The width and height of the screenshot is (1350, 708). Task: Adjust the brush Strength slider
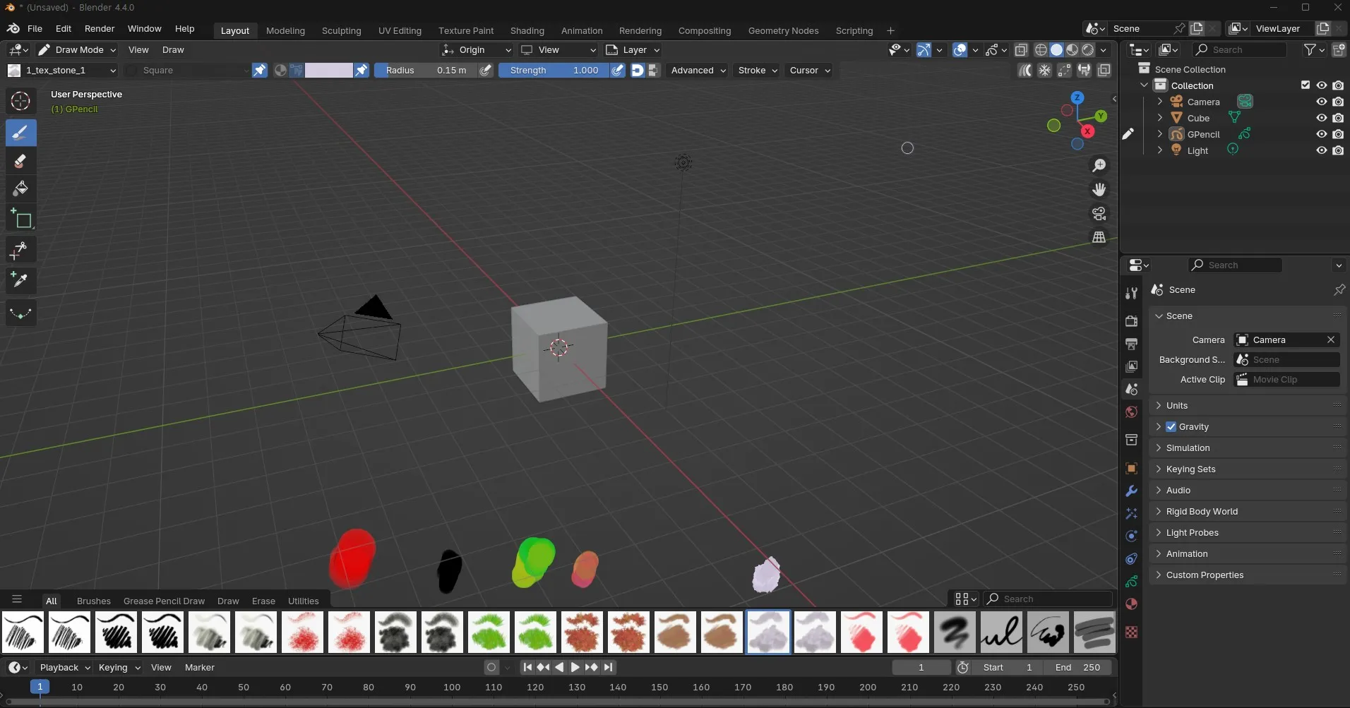click(x=554, y=70)
